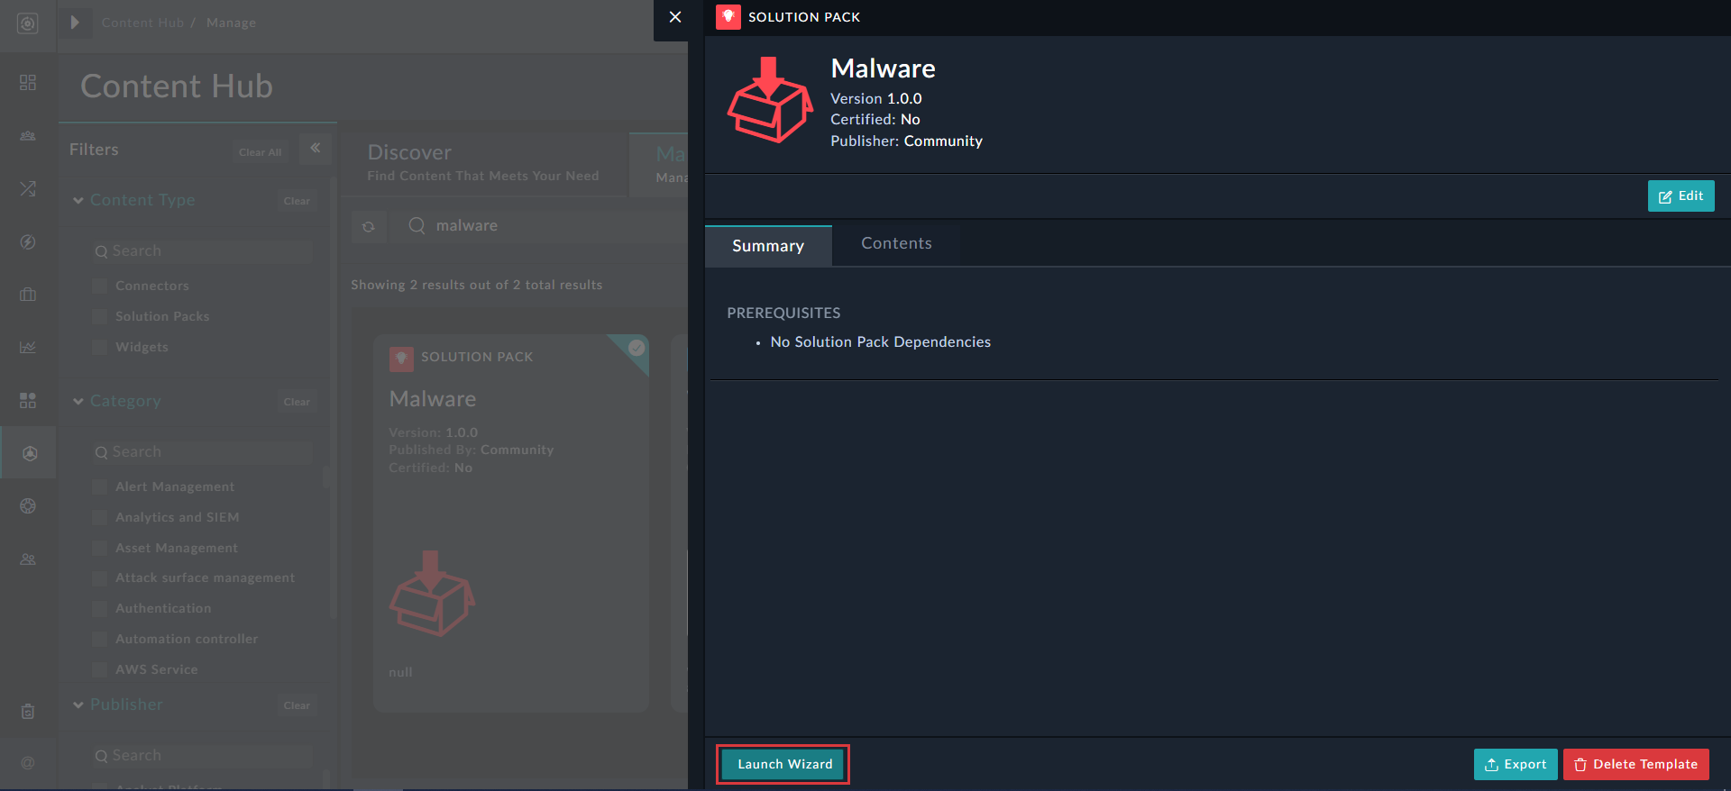Check the Attack surface management category

[x=100, y=577]
